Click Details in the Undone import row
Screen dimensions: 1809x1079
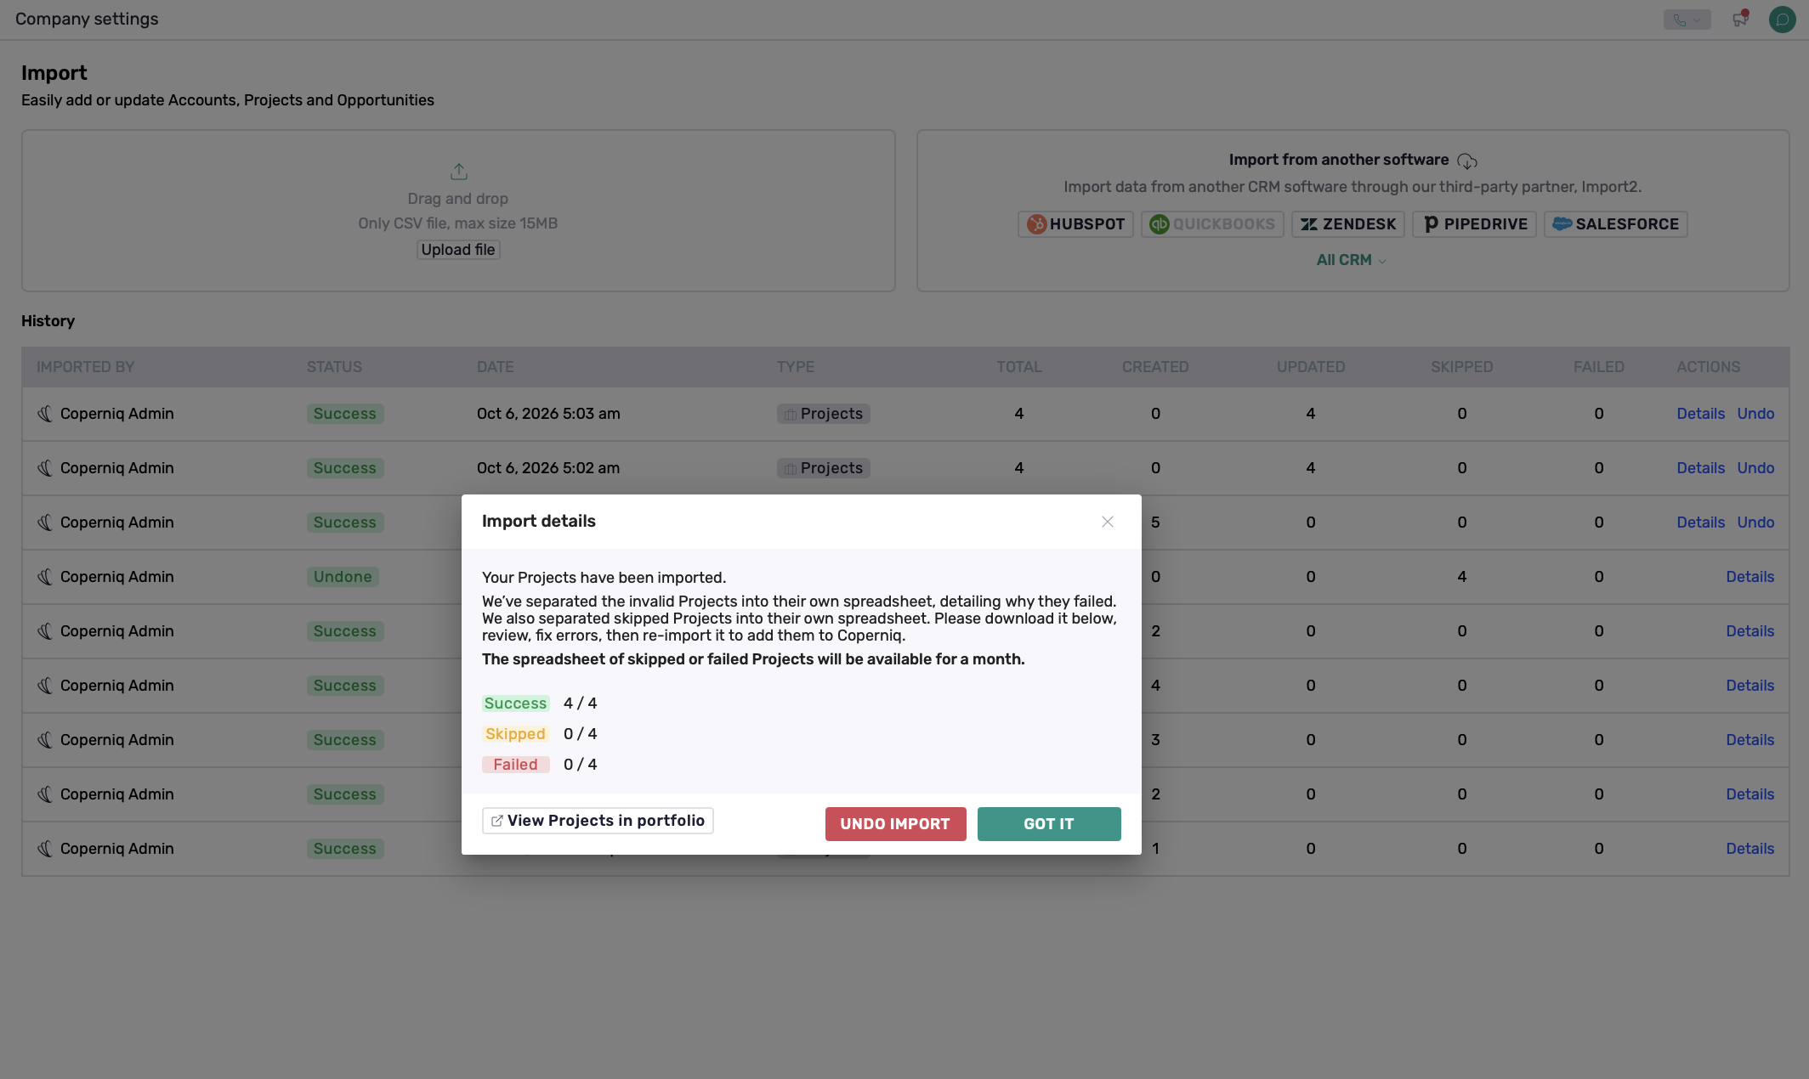pos(1749,577)
